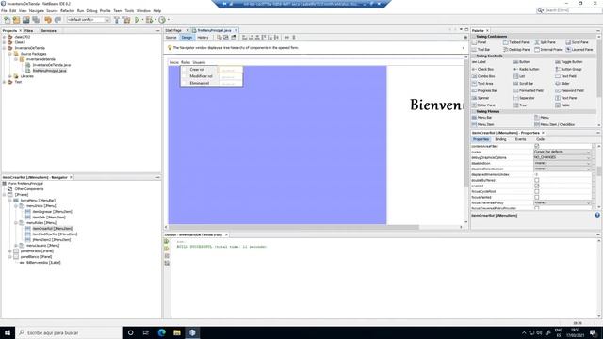The image size is (603, 339).
Task: Collapse the menuRoles node in Navigator
Action: point(16,223)
